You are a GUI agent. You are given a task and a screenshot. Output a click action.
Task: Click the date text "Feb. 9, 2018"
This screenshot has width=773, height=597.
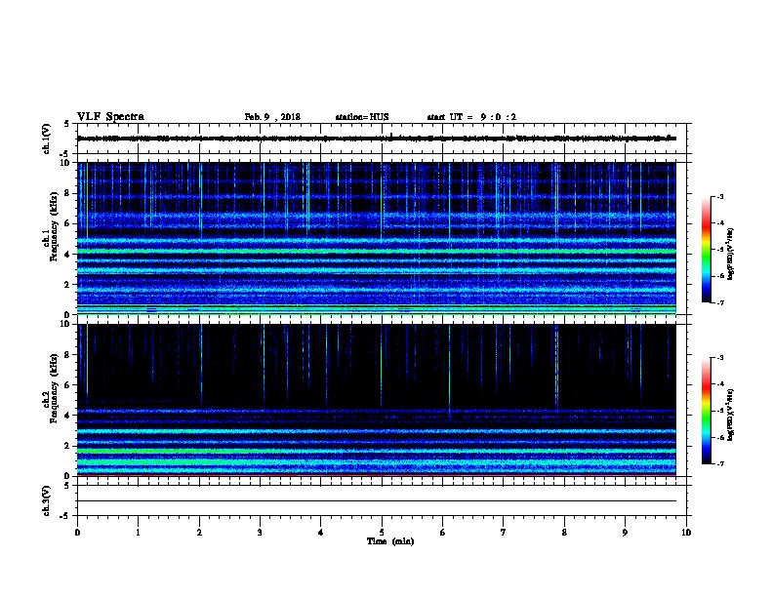[272, 117]
